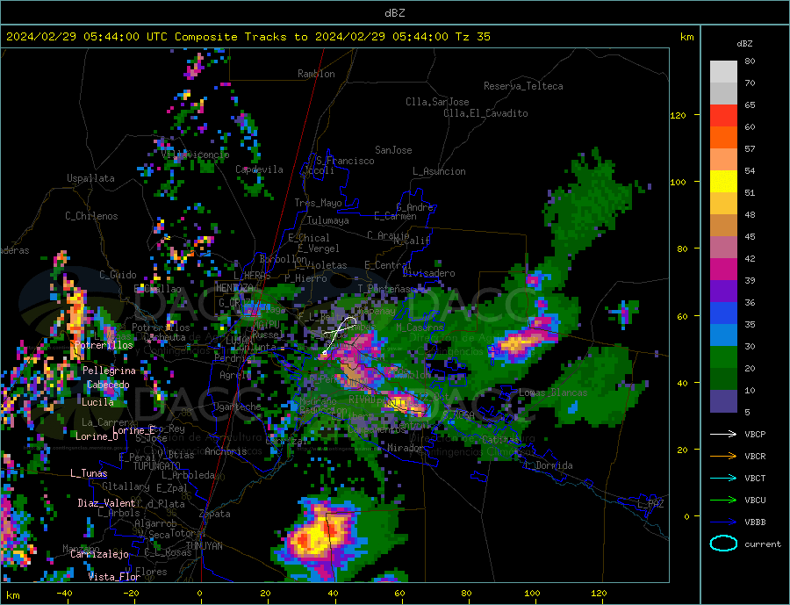
Task: Click the green VBCU arrow in legend
Action: click(x=723, y=501)
